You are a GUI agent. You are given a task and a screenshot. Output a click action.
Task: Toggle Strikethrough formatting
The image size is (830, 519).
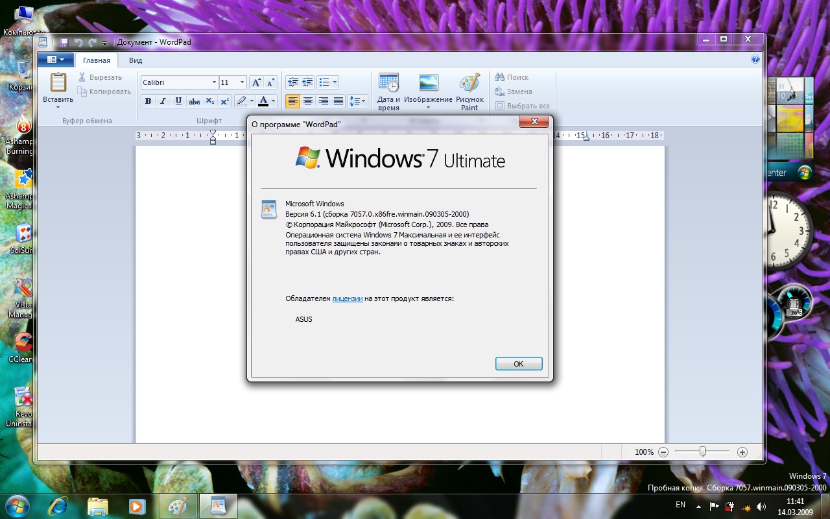pos(194,101)
